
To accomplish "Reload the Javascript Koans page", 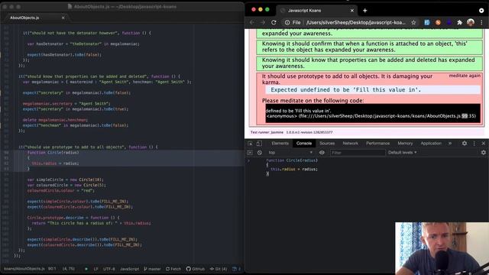I will (274, 22).
